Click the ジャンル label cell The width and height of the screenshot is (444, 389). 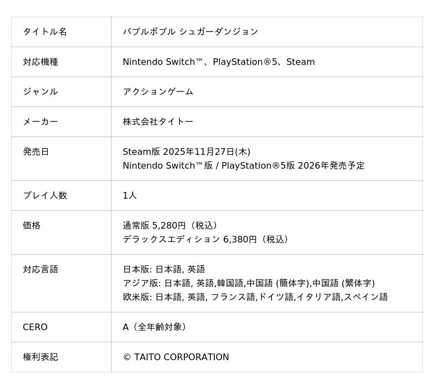point(41,92)
